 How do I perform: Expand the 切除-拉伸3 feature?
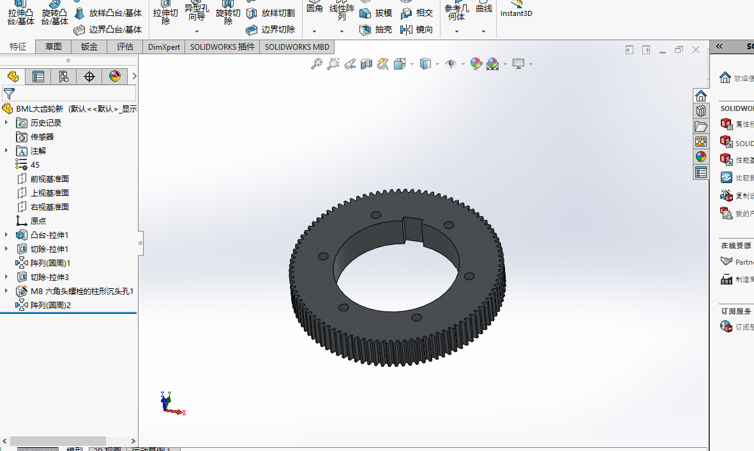point(6,277)
